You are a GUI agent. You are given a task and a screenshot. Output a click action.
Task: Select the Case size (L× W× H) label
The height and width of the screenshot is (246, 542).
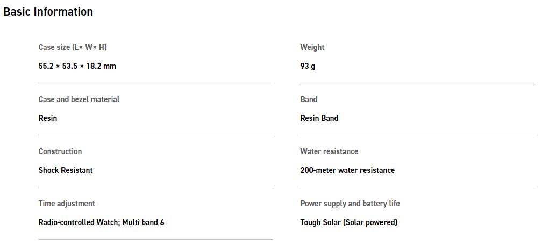click(x=73, y=47)
